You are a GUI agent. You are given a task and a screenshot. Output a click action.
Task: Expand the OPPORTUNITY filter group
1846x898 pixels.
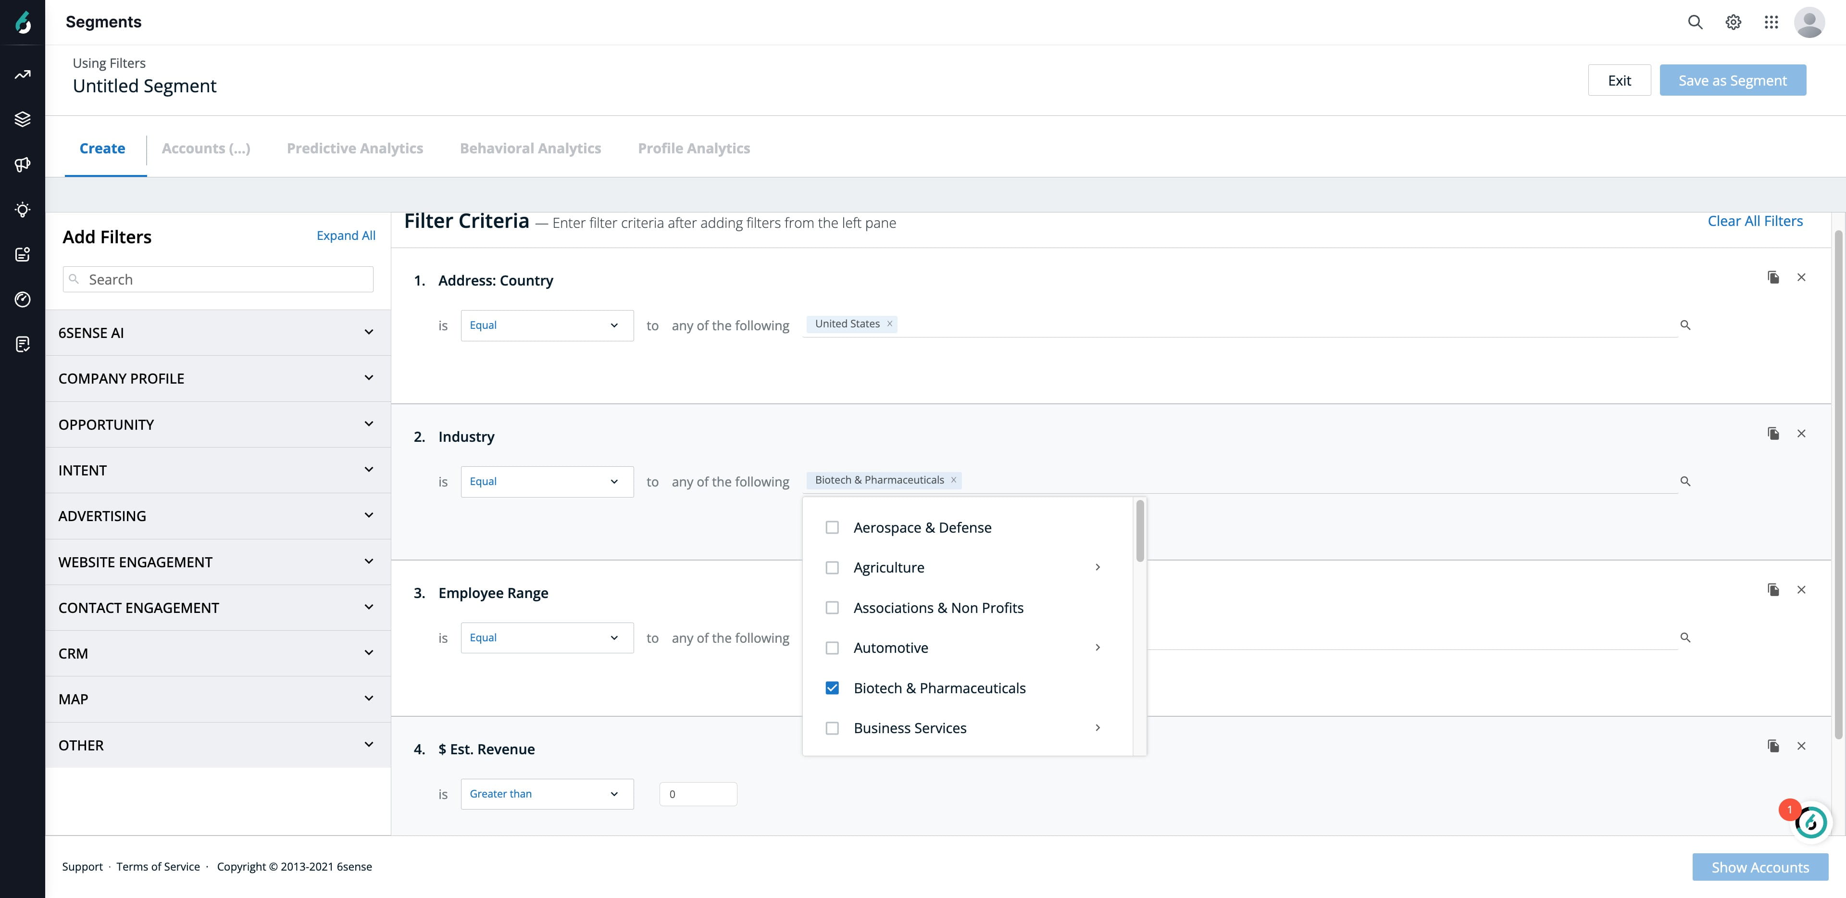pyautogui.click(x=218, y=424)
